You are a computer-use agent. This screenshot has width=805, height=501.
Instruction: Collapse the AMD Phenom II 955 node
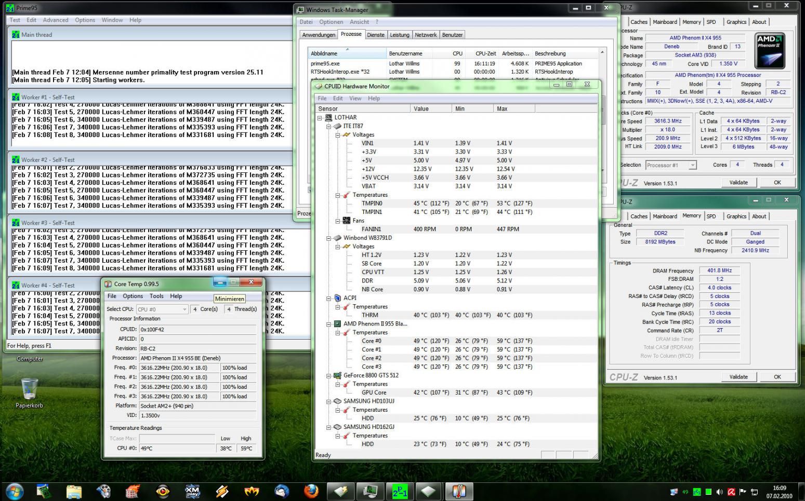pos(328,324)
